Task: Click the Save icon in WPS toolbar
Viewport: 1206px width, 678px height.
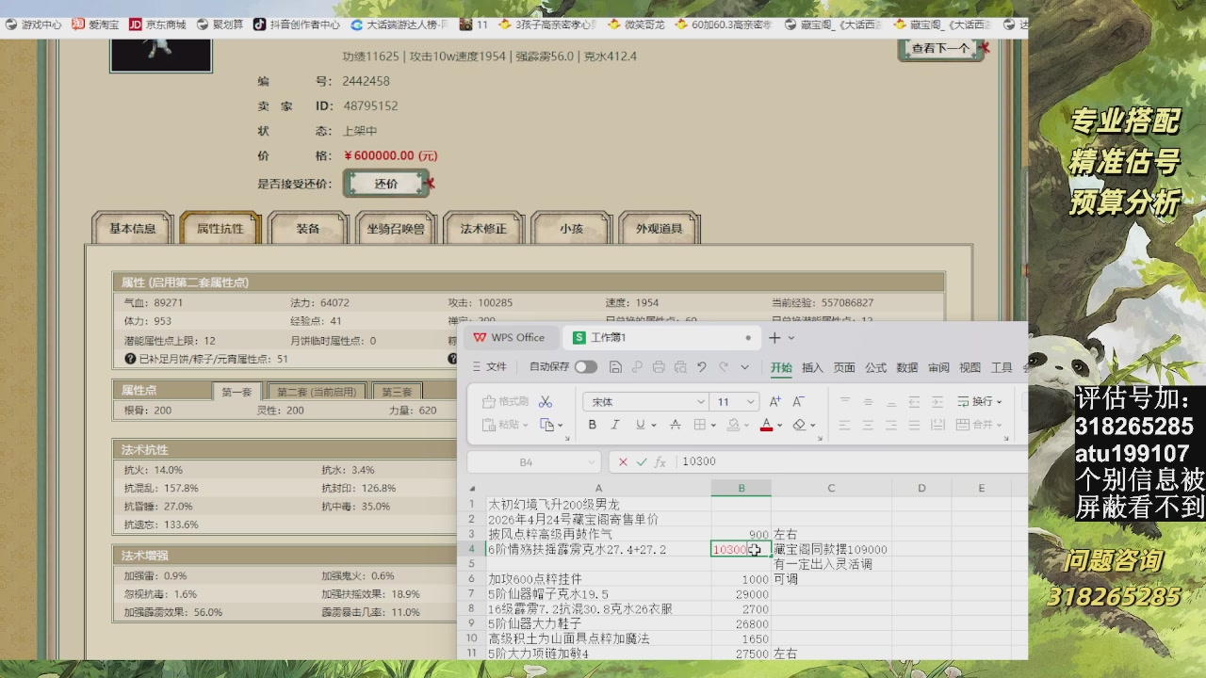Action: [614, 367]
